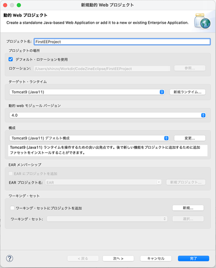The image size is (216, 268).
Task: Click the 完了 finish button
Action: (x=193, y=258)
